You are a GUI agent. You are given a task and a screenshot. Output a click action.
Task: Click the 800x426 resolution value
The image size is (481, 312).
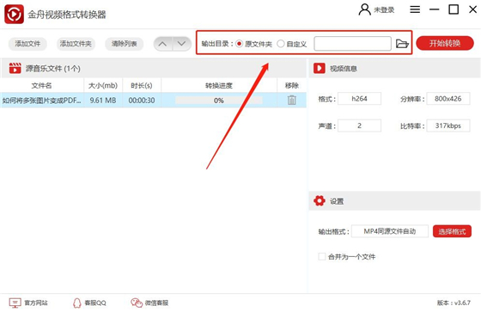pyautogui.click(x=448, y=99)
